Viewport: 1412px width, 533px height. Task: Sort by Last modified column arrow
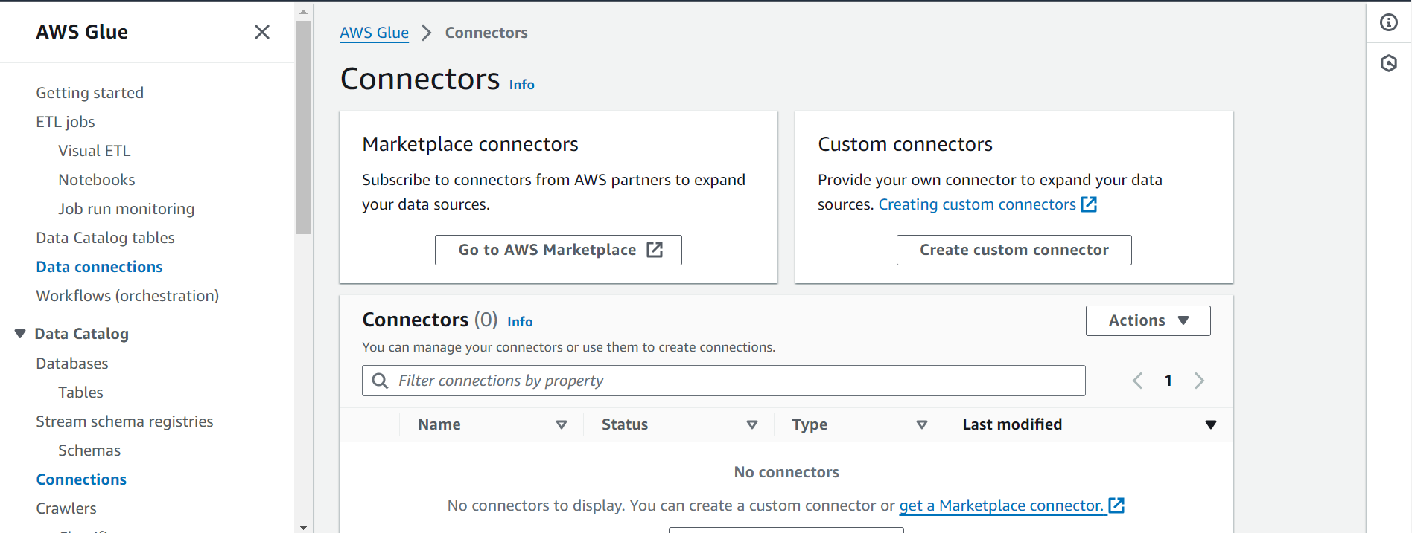(1211, 424)
